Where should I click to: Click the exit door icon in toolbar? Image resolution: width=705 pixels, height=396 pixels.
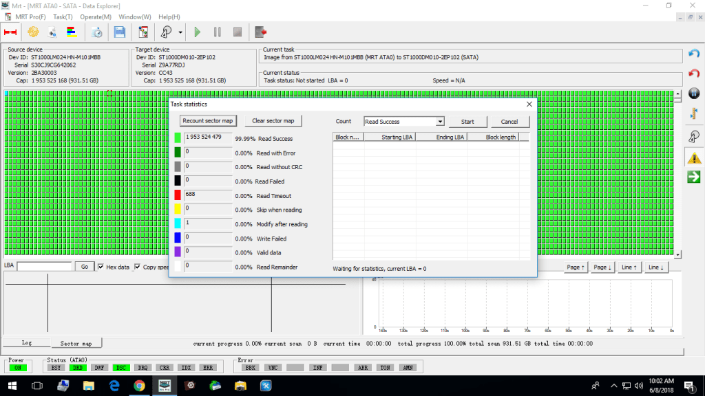pyautogui.click(x=260, y=32)
